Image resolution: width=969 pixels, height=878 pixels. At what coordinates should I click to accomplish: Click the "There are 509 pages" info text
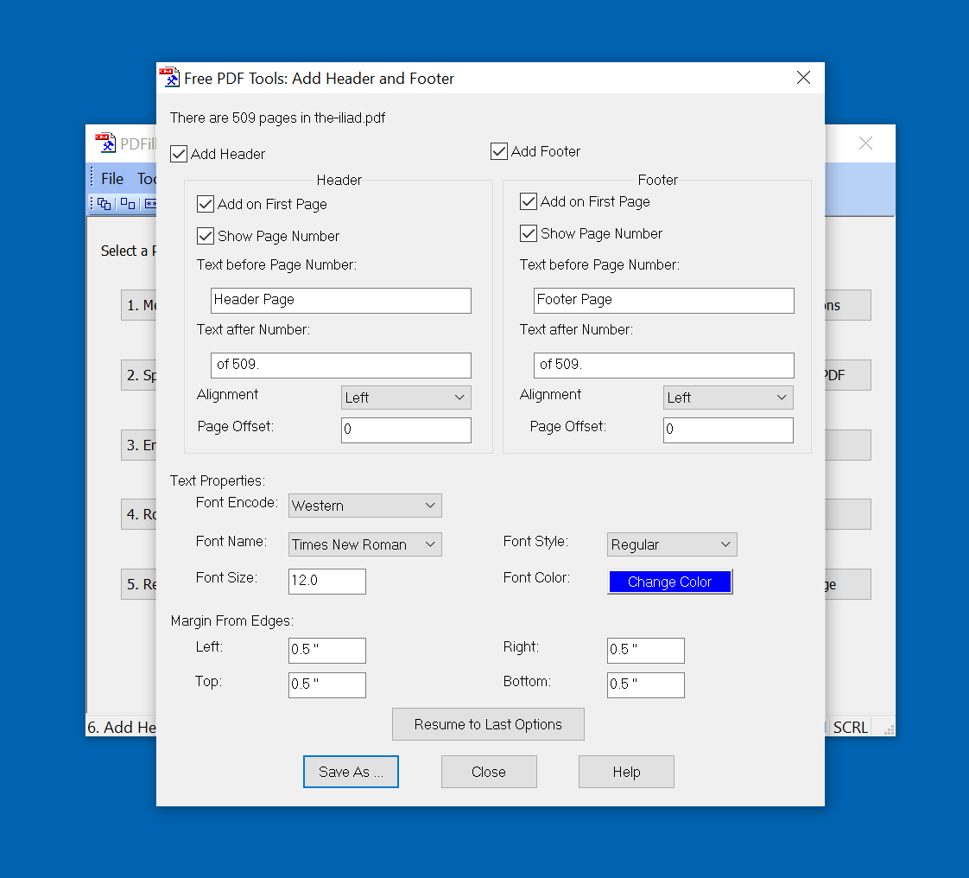277,118
